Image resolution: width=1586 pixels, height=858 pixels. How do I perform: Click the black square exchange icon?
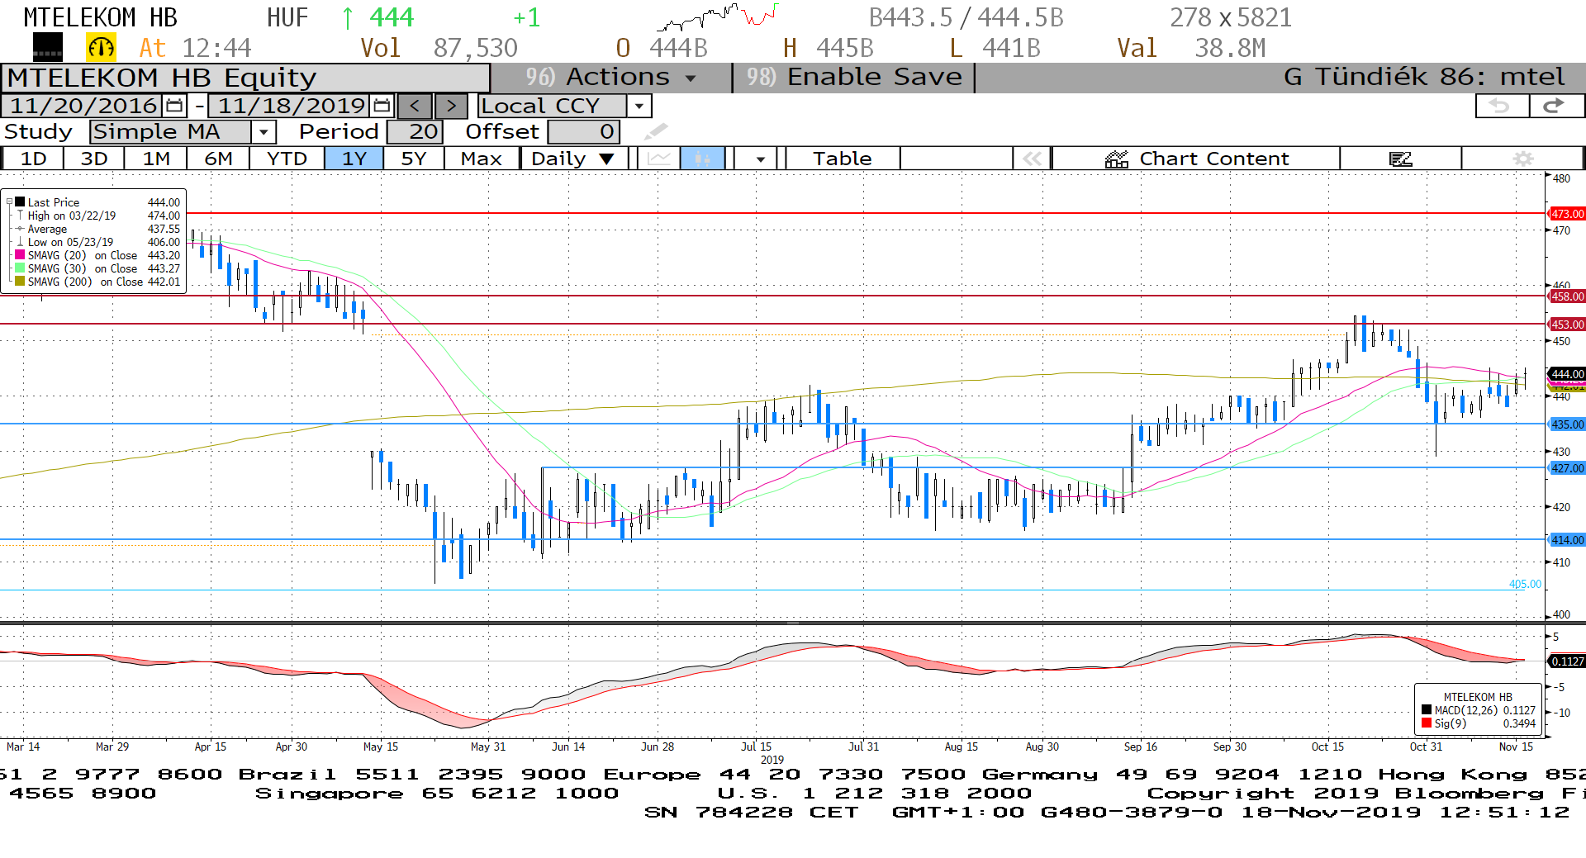pyautogui.click(x=48, y=48)
